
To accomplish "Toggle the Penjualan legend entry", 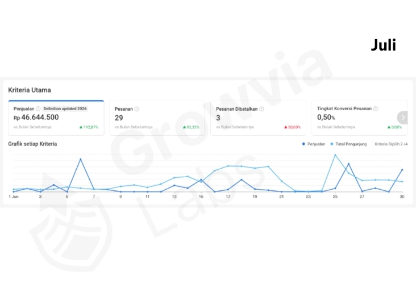I will click(x=314, y=144).
